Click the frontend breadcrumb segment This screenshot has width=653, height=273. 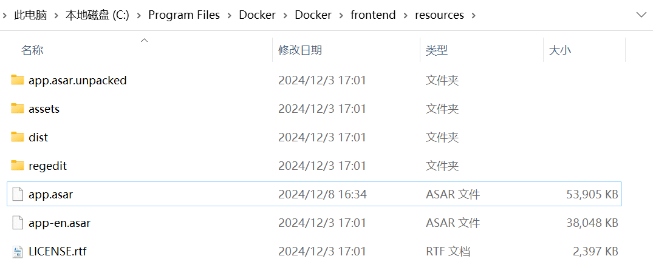pyautogui.click(x=373, y=15)
